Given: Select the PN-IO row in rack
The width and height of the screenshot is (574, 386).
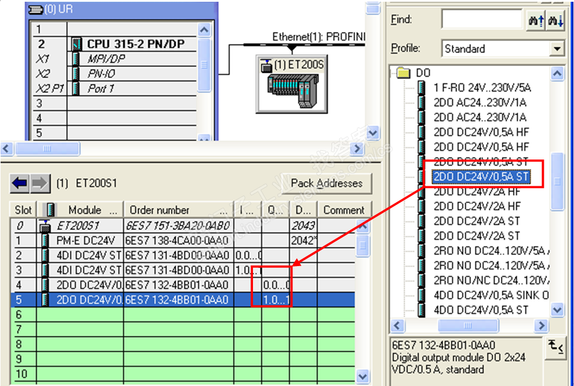Looking at the screenshot, I should pos(115,73).
